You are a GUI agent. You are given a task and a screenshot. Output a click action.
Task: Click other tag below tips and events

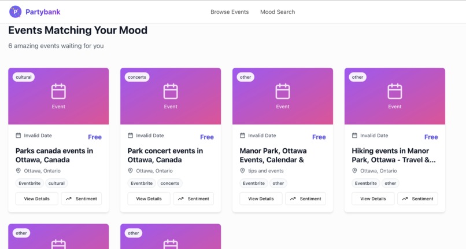[278, 183]
